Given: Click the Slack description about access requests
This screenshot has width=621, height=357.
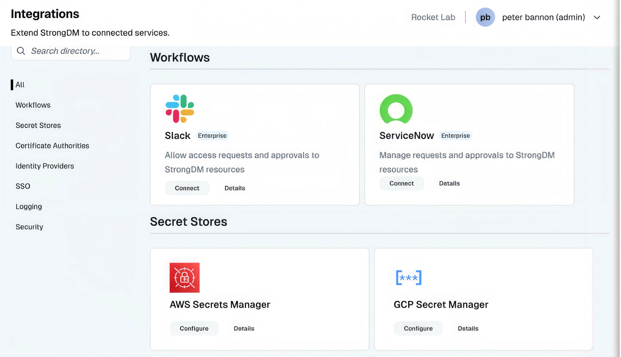Looking at the screenshot, I should (x=242, y=162).
